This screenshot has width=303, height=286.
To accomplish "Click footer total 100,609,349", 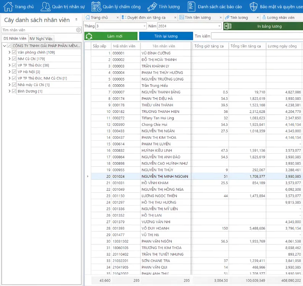I will click(255, 280).
